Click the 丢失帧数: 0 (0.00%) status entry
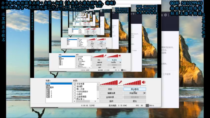Image resolution: width=210 pixels, height=118 pixels. click(118, 105)
